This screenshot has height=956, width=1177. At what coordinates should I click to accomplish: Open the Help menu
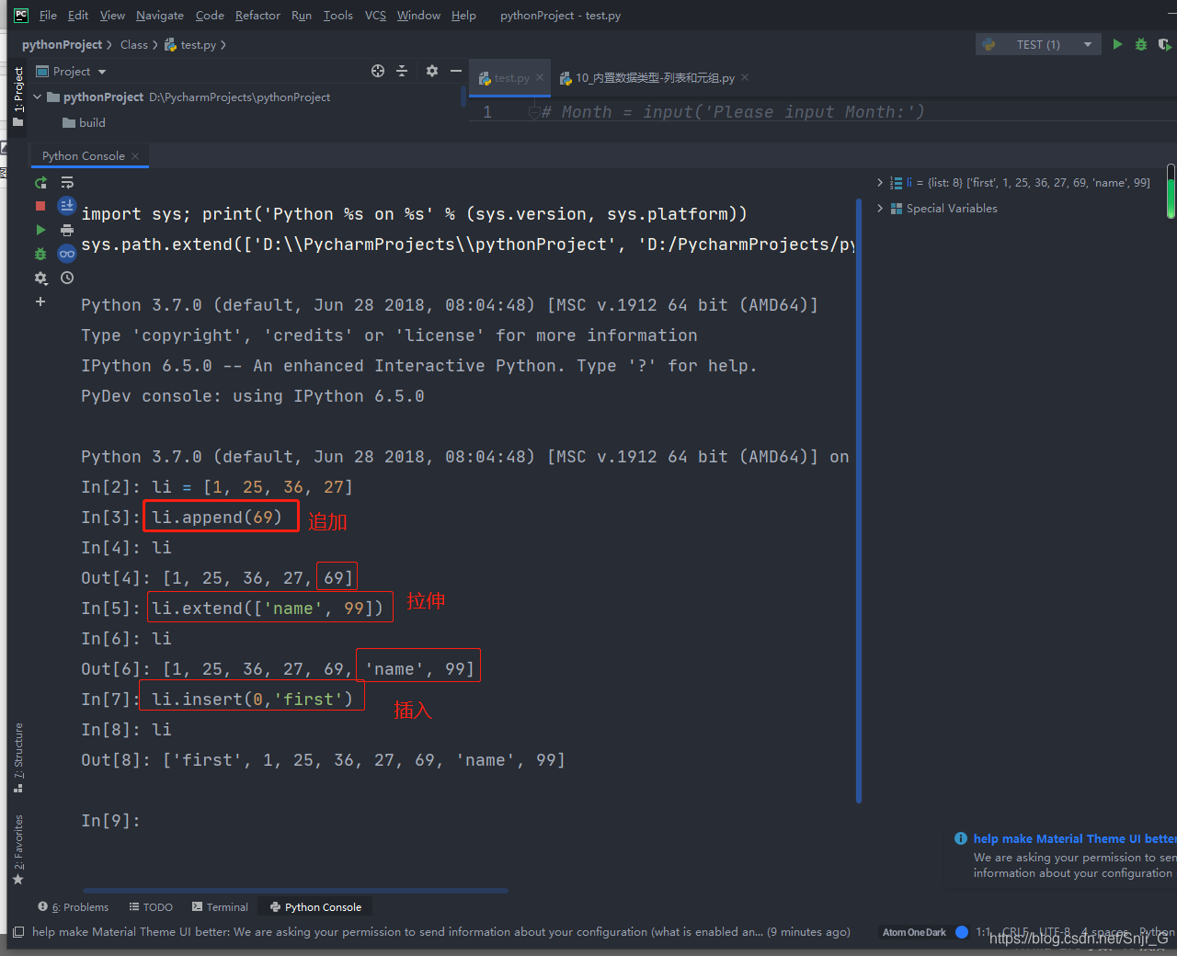463,16
